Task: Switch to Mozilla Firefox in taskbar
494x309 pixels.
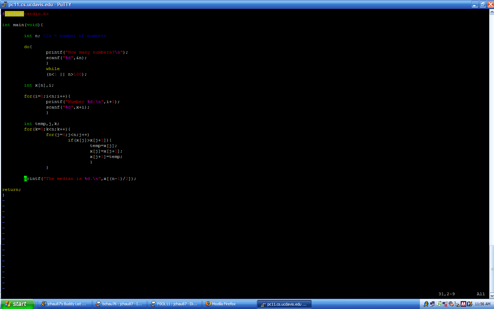Action: click(229, 304)
